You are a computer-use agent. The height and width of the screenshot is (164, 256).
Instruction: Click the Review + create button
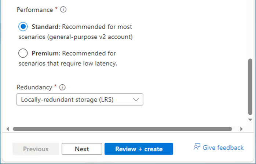[x=139, y=149]
